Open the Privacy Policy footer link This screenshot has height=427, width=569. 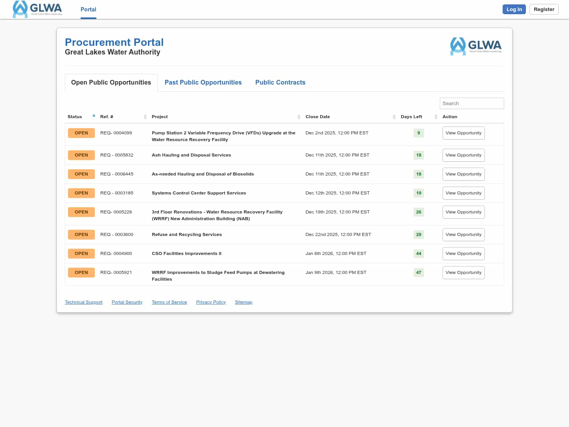coord(211,302)
